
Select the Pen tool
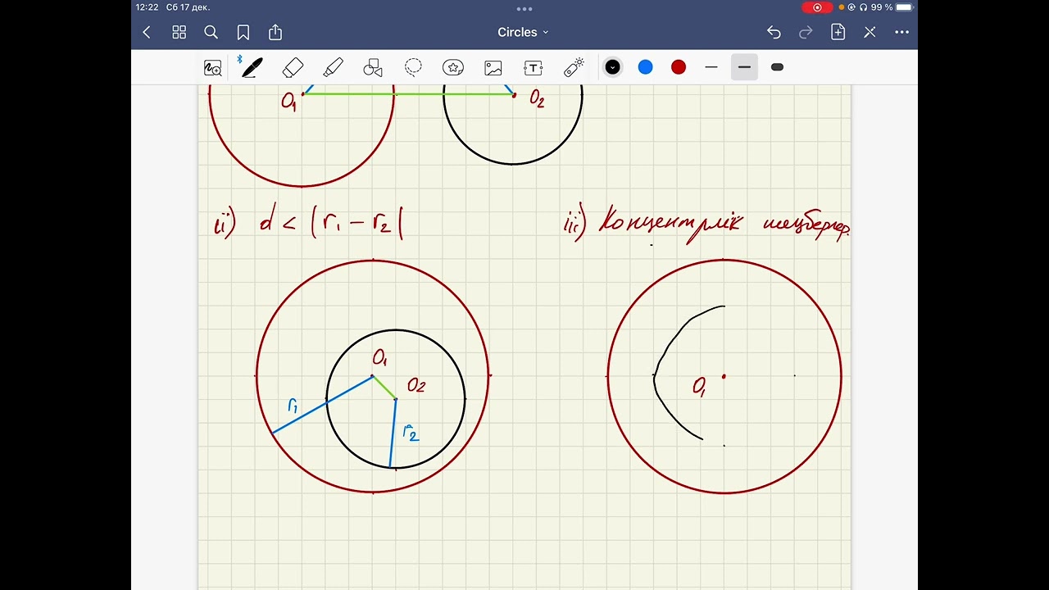click(x=252, y=67)
